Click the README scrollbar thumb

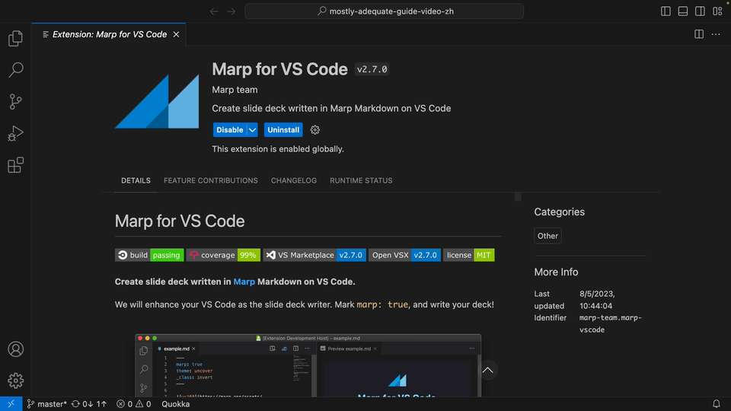pyautogui.click(x=518, y=197)
